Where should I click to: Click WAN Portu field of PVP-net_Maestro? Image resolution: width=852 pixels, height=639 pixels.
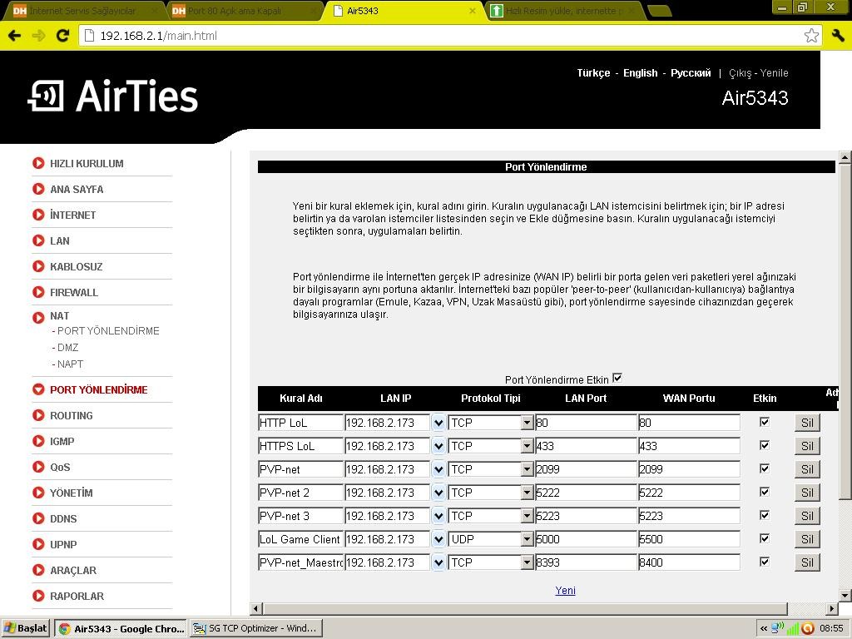point(689,562)
